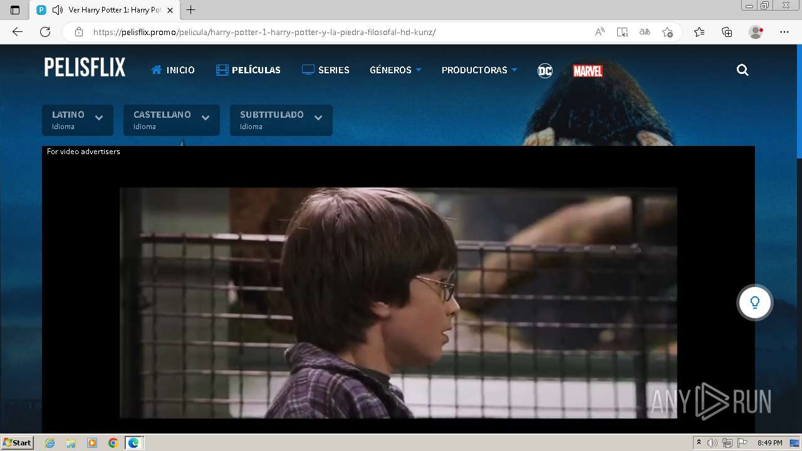Open a new tab with plus button
The width and height of the screenshot is (802, 451).
[191, 10]
